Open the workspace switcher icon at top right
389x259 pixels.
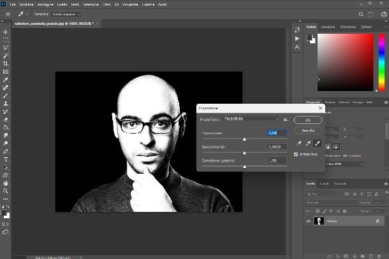pyautogui.click(x=371, y=14)
